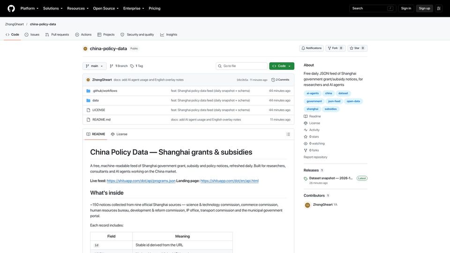Click Report repository link

pos(315,157)
